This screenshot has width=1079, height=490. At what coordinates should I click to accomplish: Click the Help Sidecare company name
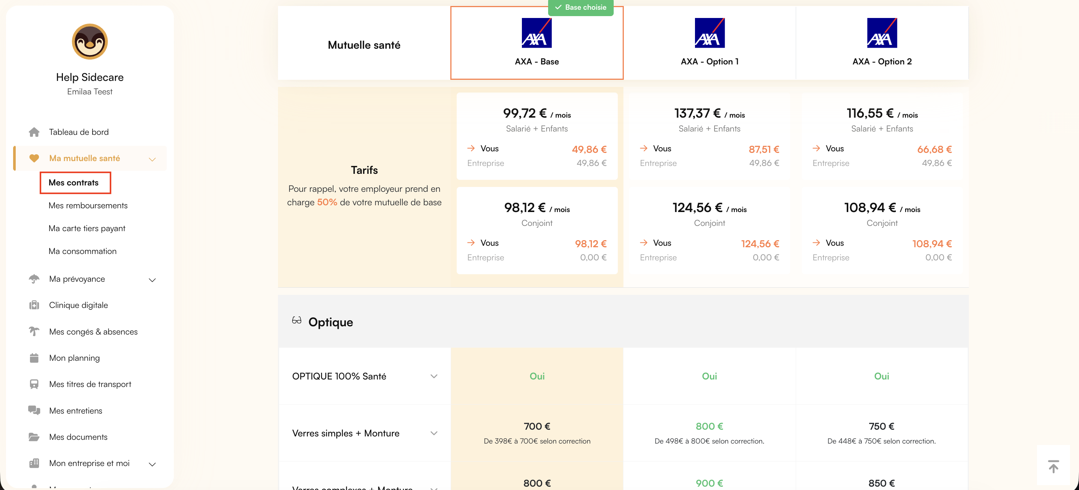(90, 78)
